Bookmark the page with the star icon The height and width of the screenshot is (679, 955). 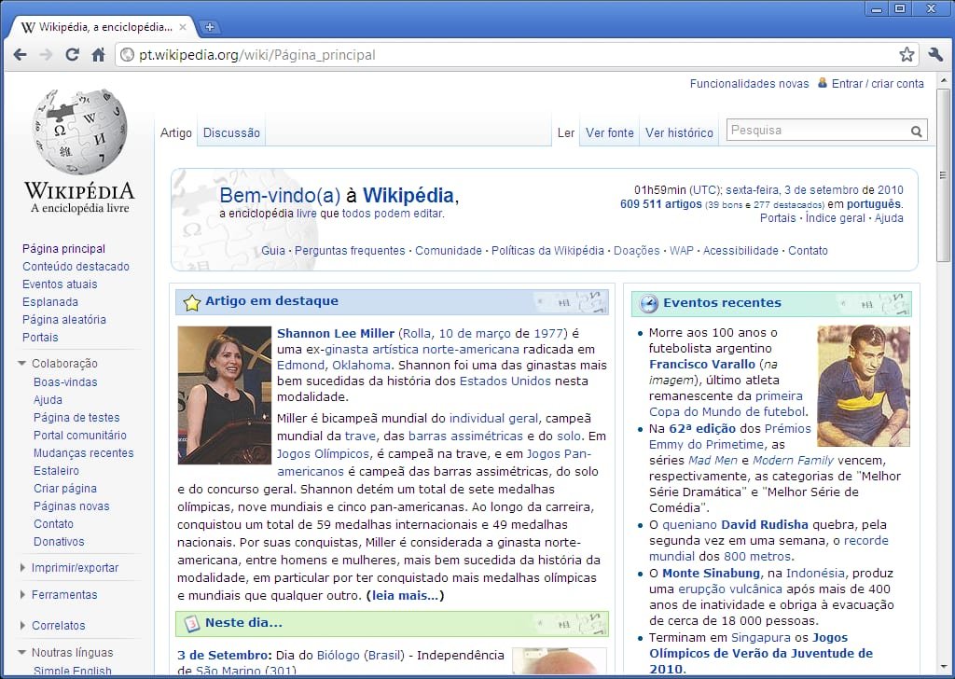(x=907, y=55)
